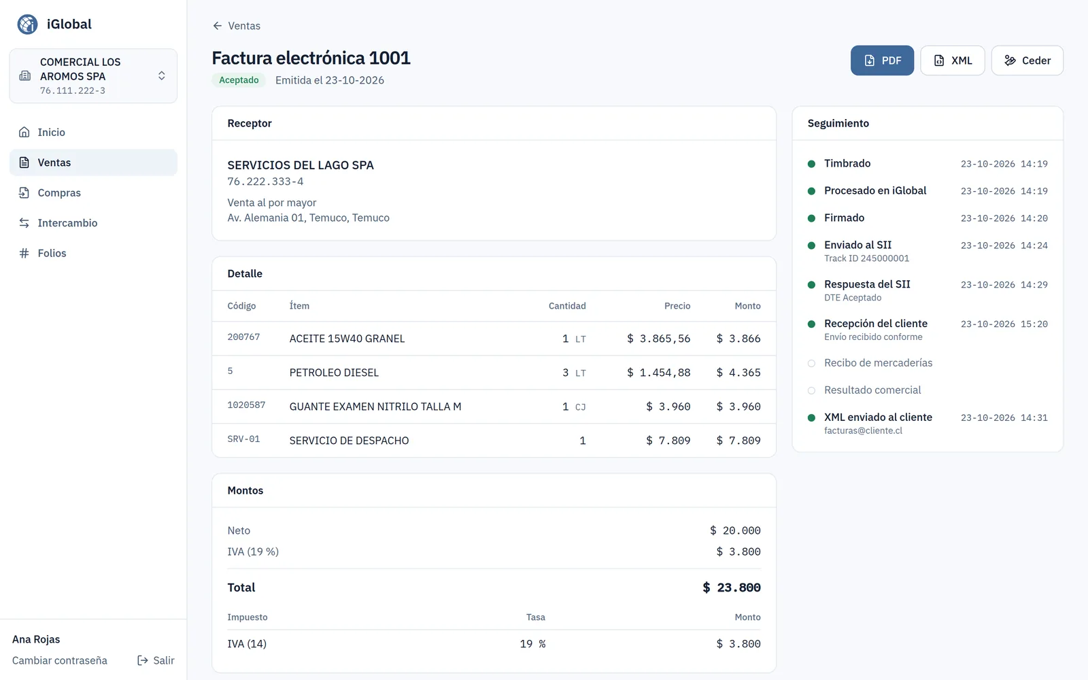Click the SERVICIO DE DESPACHO row
The image size is (1088, 680).
[x=494, y=441]
